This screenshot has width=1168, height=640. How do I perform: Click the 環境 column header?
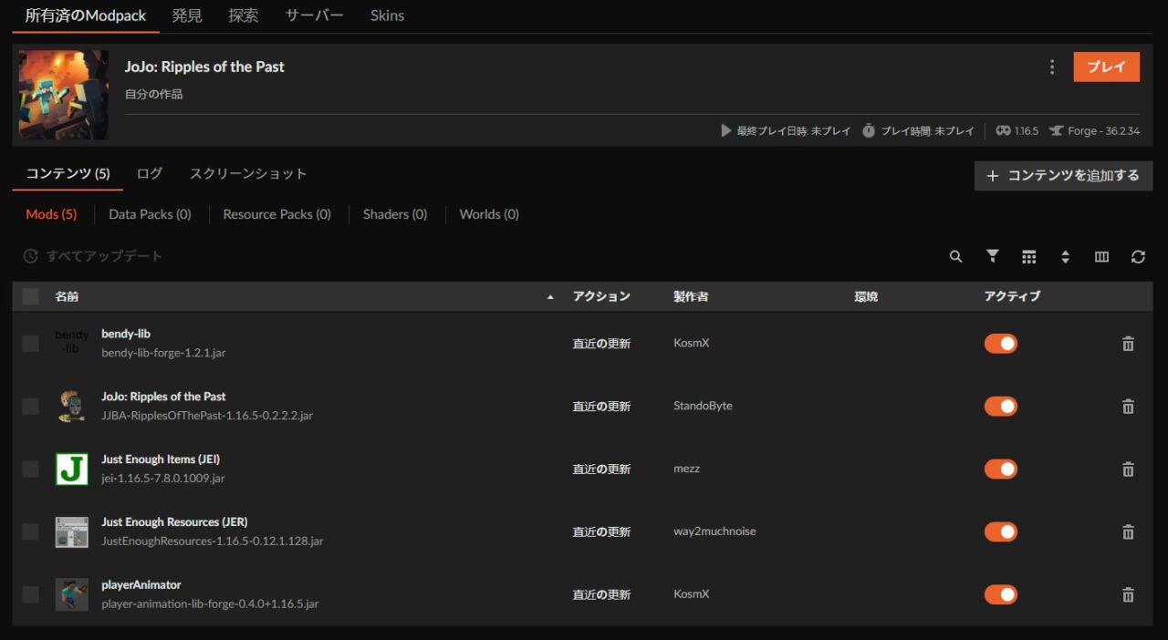pos(866,296)
